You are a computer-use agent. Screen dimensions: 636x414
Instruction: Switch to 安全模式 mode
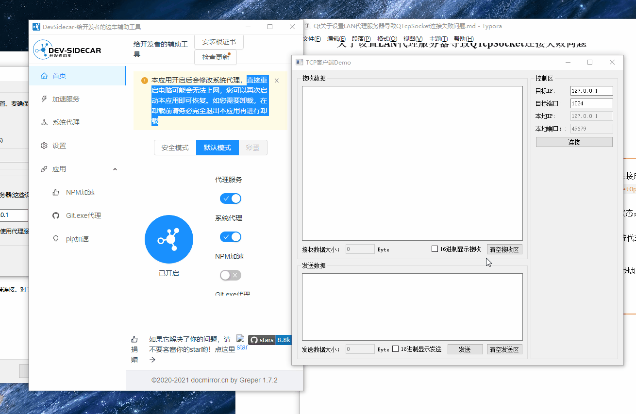click(x=175, y=147)
